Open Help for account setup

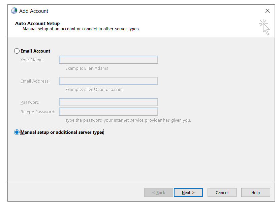pos(255,192)
